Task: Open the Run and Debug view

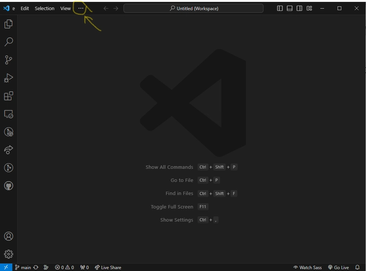Action: tap(8, 78)
